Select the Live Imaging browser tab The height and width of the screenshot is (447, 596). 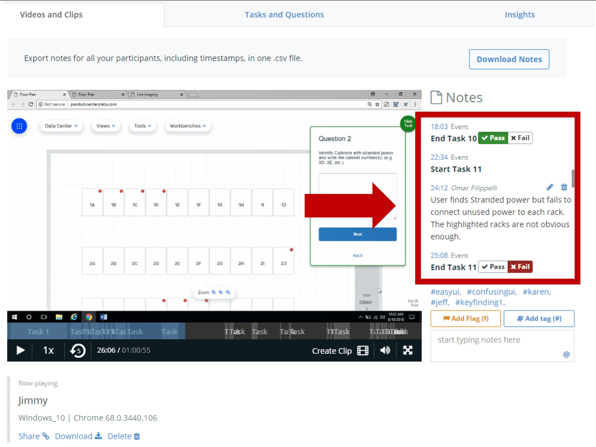tap(156, 94)
